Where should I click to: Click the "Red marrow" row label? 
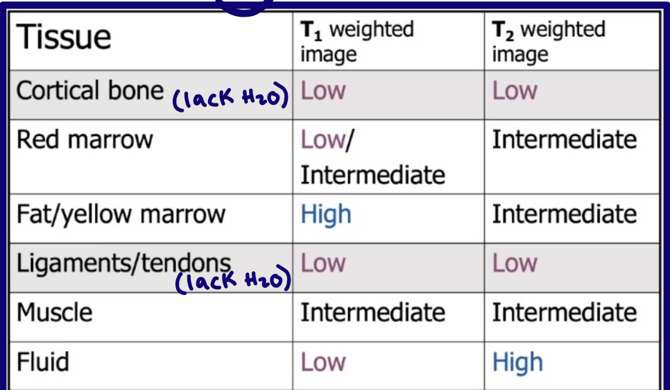pos(85,139)
